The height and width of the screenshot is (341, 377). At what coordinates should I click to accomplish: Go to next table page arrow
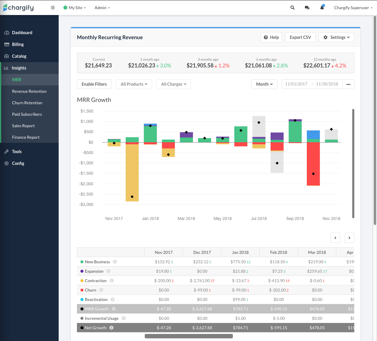pos(349,238)
